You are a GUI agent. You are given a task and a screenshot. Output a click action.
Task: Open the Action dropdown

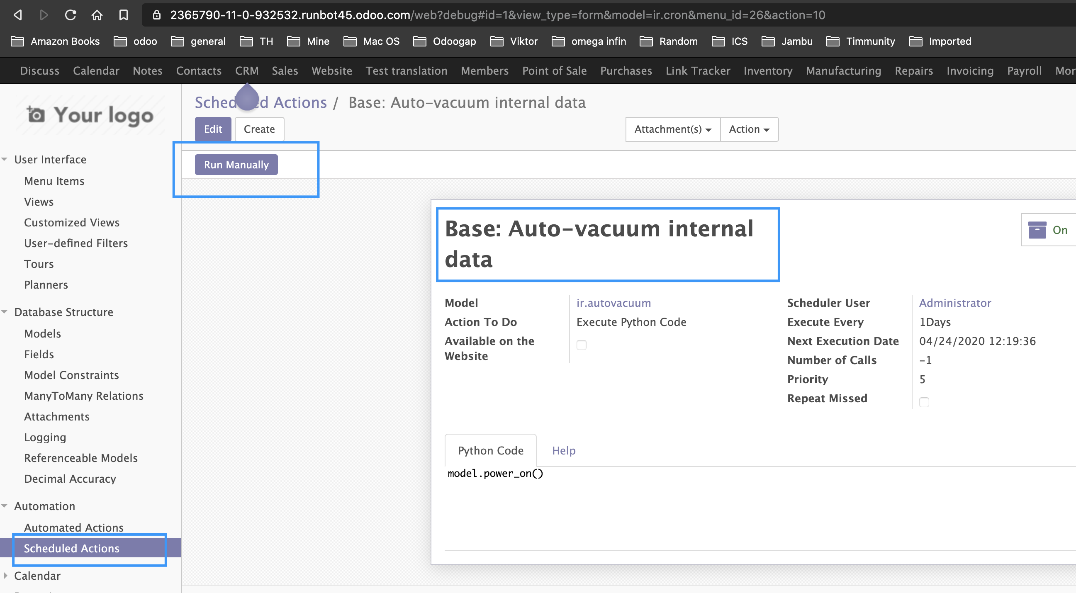749,129
